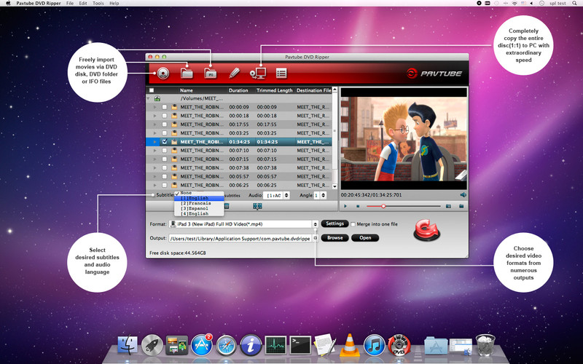Open the Audio track selector
Viewport: 583px width, 364px height.
tap(276, 195)
